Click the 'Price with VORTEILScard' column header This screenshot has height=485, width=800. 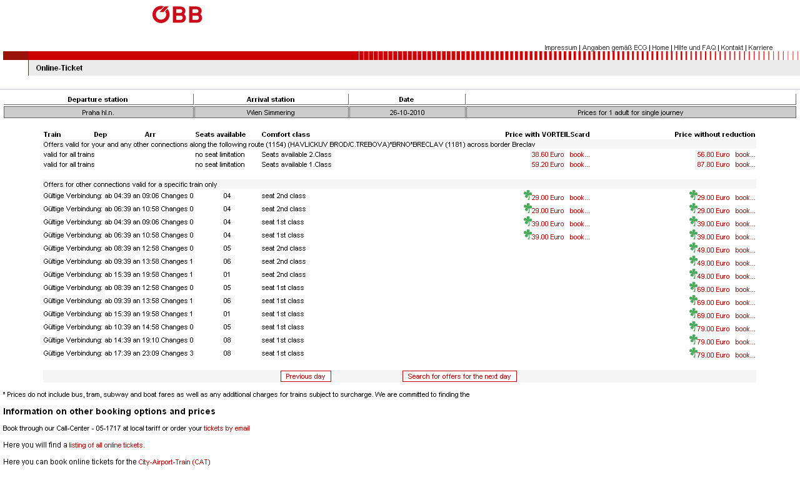click(547, 134)
